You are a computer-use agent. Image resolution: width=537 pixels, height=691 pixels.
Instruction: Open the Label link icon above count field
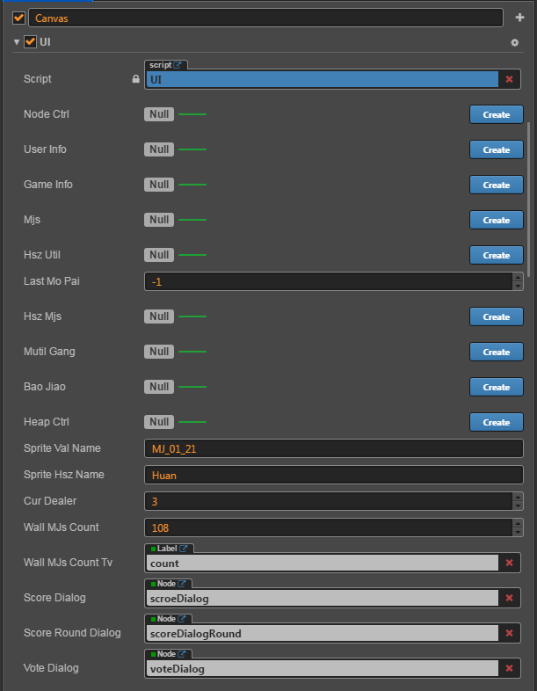coord(184,549)
